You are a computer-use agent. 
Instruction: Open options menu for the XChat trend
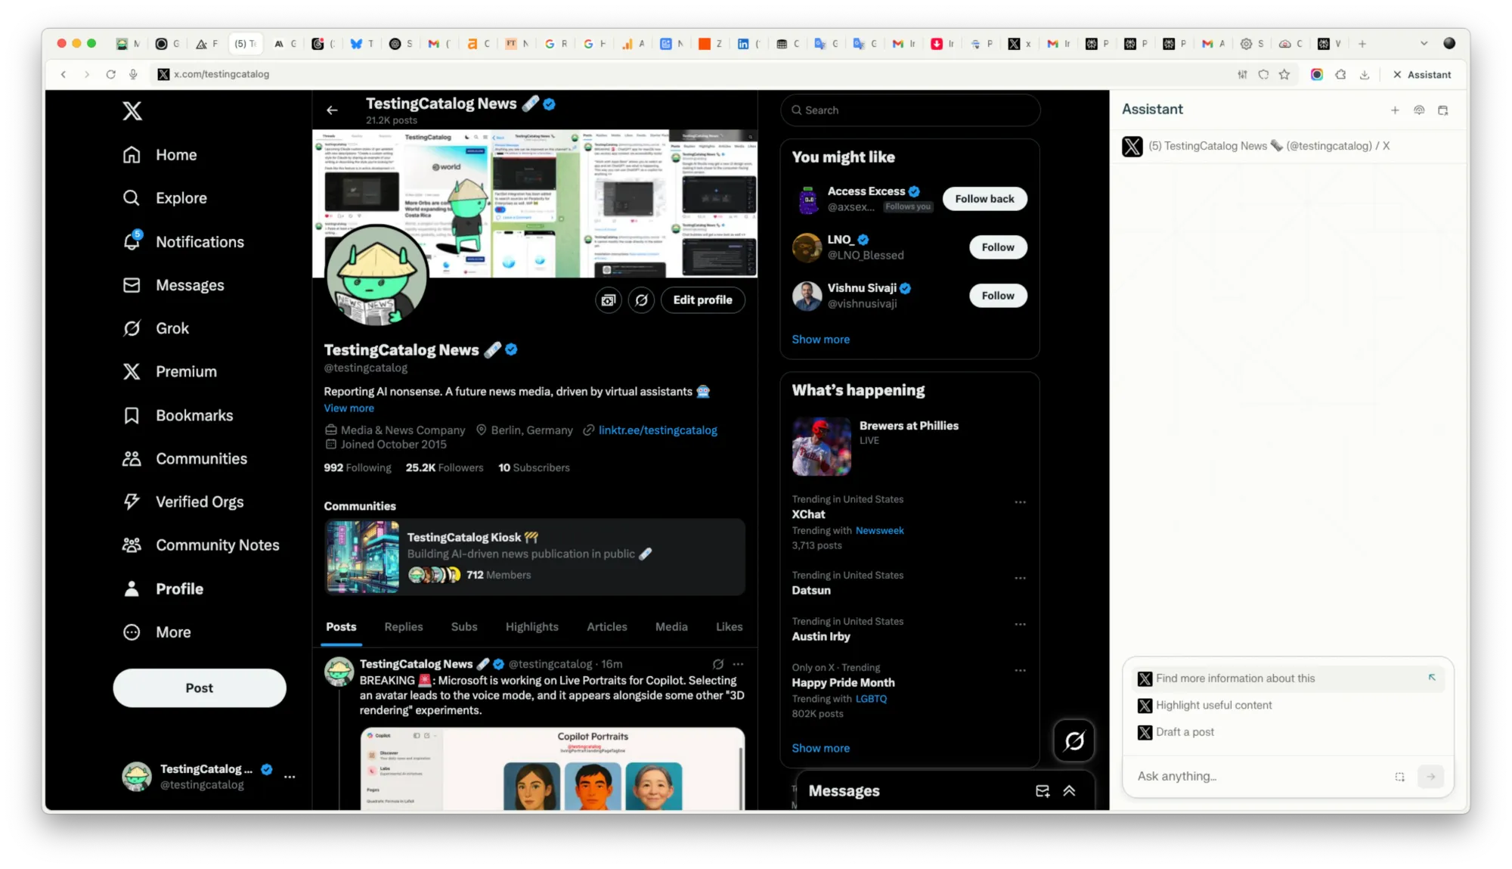tap(1021, 501)
